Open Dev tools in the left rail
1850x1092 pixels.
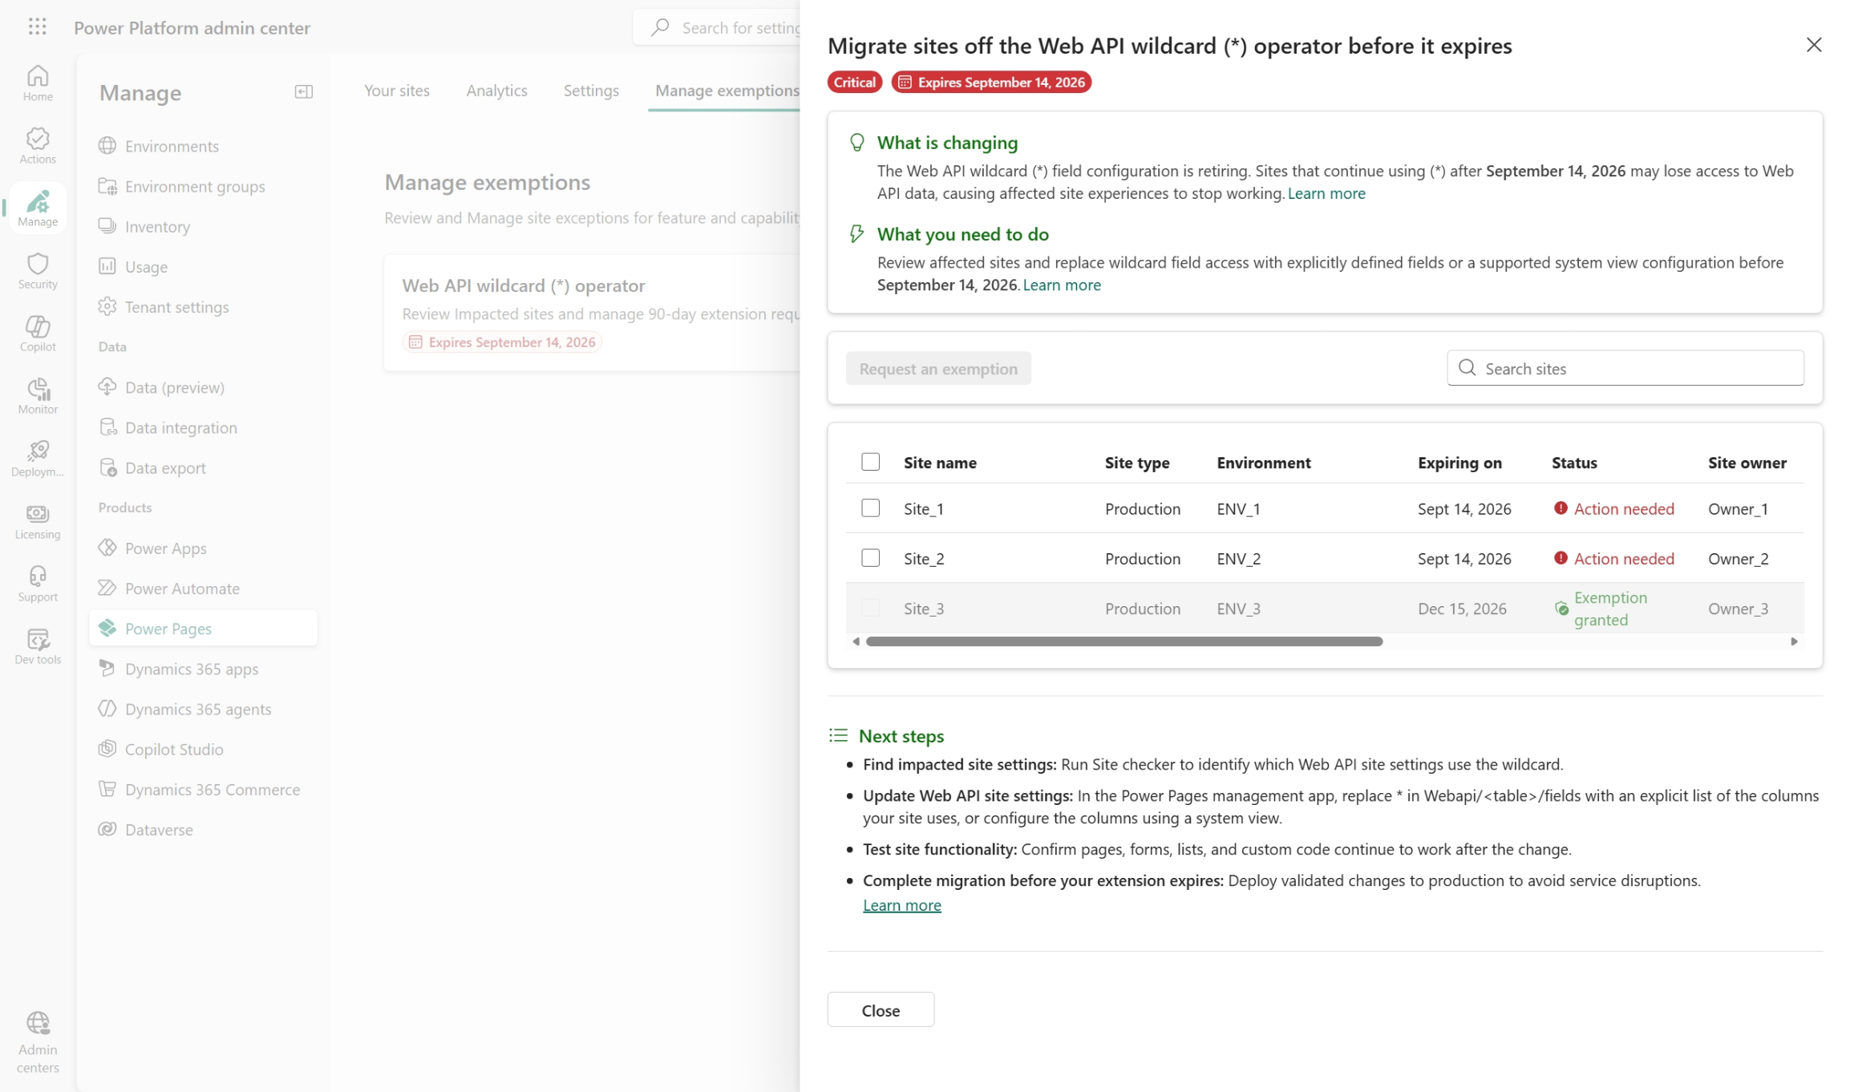[x=38, y=646]
